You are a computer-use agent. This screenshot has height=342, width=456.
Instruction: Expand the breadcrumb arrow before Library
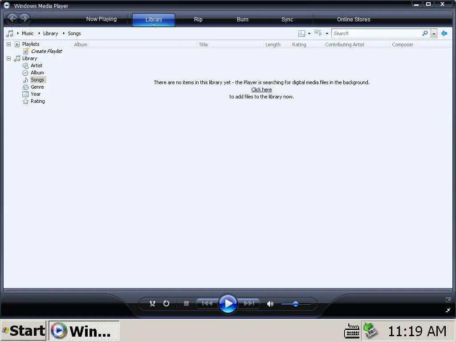(x=39, y=33)
